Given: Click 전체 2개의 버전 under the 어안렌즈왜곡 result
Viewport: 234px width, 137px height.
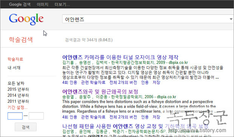Looking at the screenshot, I should 123,117.
